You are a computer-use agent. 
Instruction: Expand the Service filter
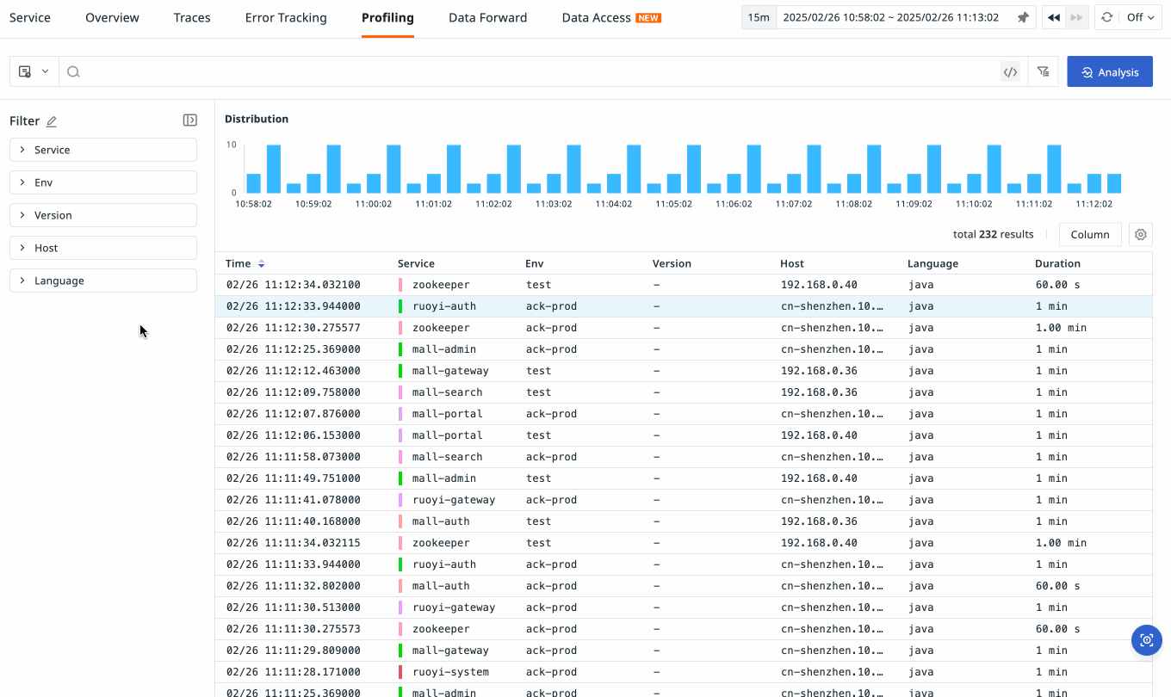103,150
